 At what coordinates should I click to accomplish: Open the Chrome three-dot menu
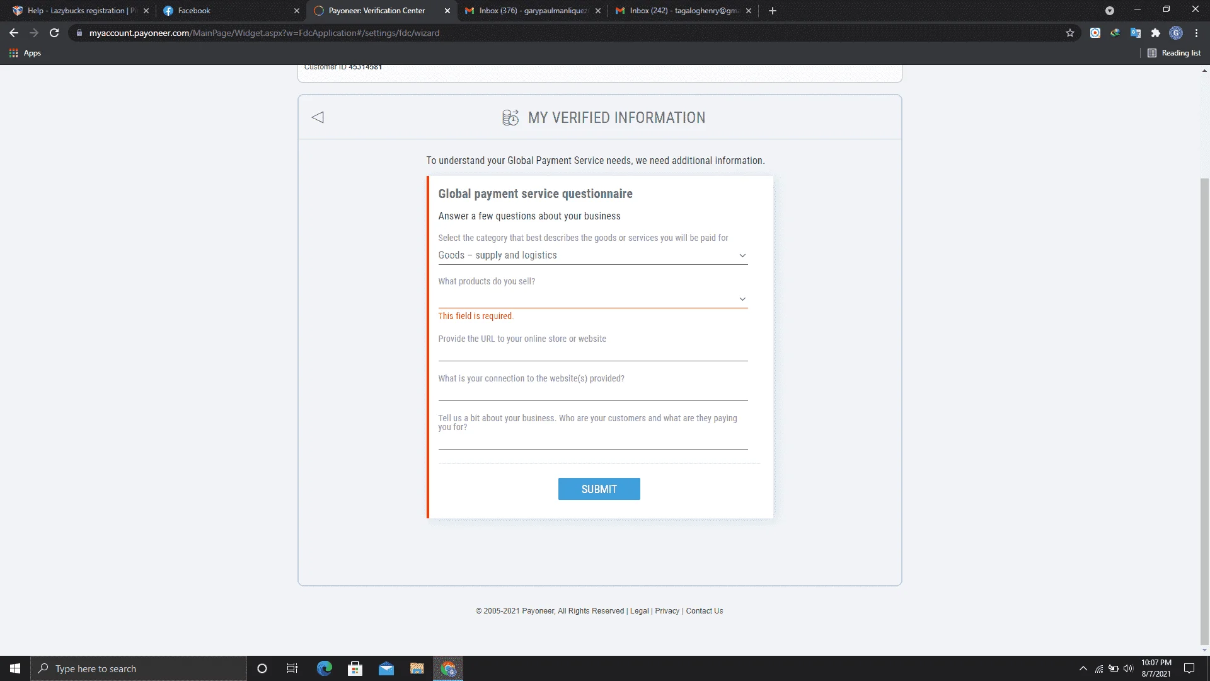click(1196, 33)
